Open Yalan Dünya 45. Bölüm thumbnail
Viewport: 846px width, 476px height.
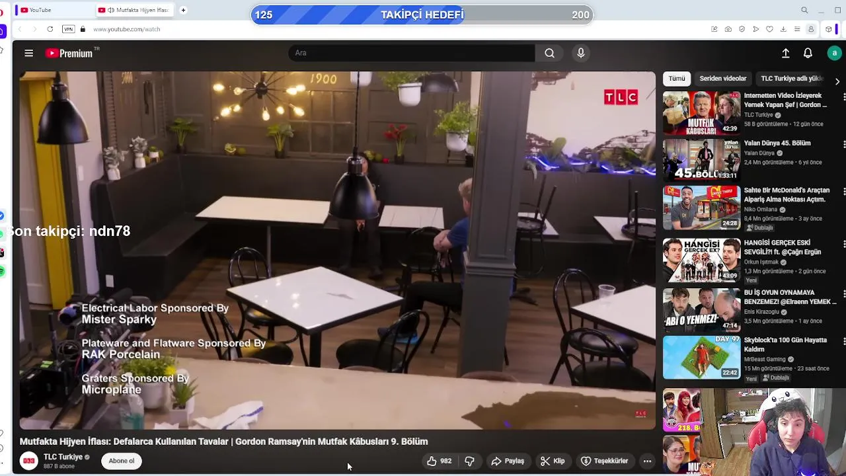(x=701, y=160)
